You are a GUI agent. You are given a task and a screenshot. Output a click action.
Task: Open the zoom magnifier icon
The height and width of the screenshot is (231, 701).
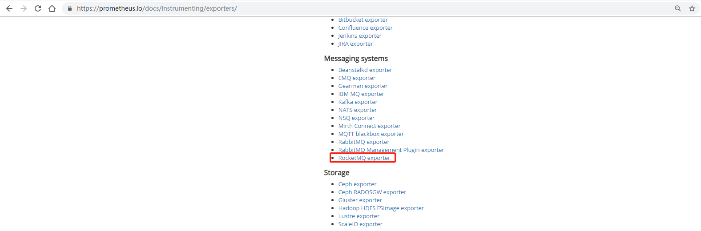coord(678,8)
